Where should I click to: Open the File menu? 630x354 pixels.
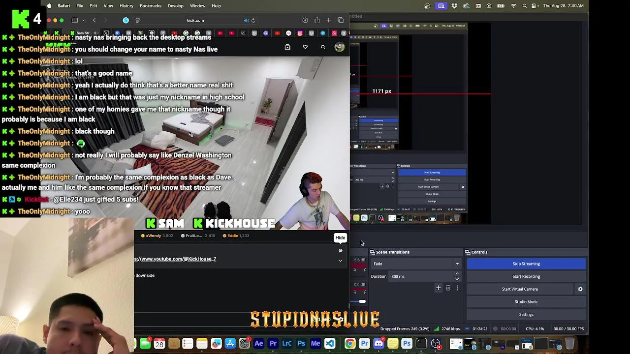pos(80,6)
